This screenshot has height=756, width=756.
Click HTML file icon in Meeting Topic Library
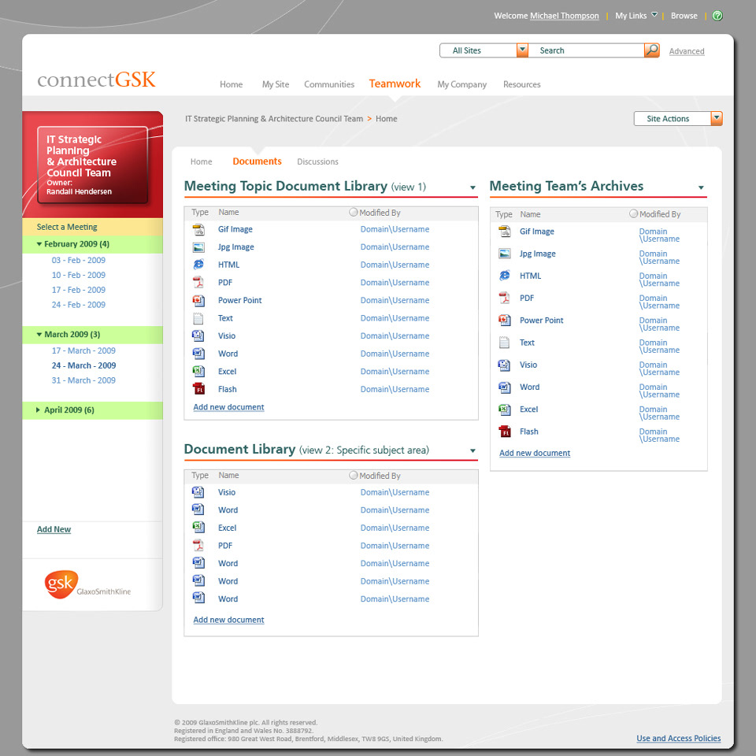click(198, 265)
